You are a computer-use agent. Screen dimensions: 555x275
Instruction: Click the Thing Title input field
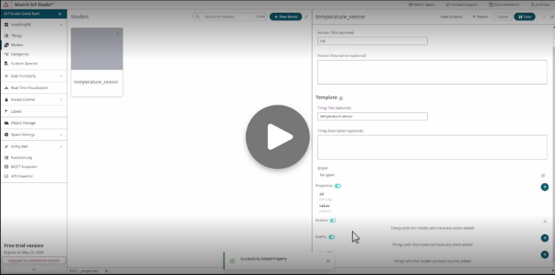pos(372,116)
